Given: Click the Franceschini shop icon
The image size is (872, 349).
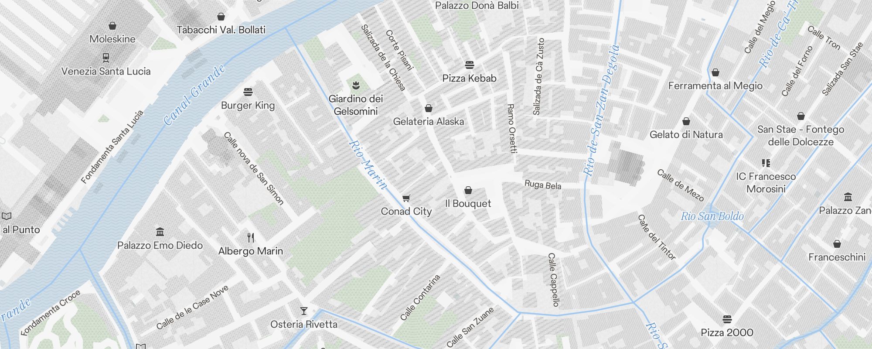Looking at the screenshot, I should pyautogui.click(x=837, y=244).
